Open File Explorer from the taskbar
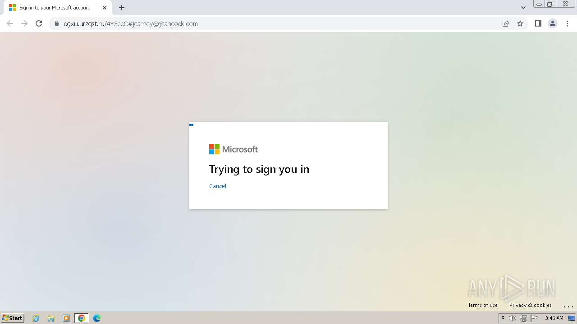577x324 pixels. pyautogui.click(x=51, y=318)
